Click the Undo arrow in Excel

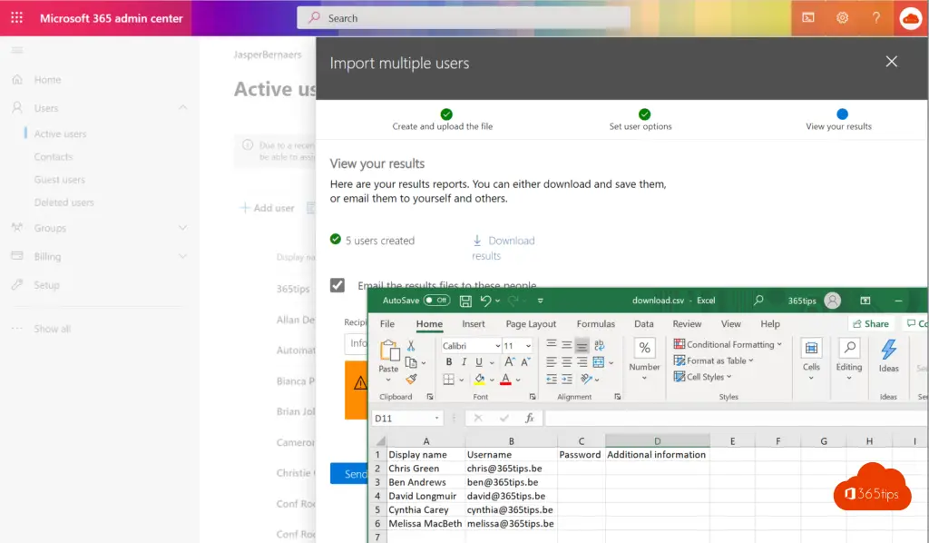click(x=486, y=301)
